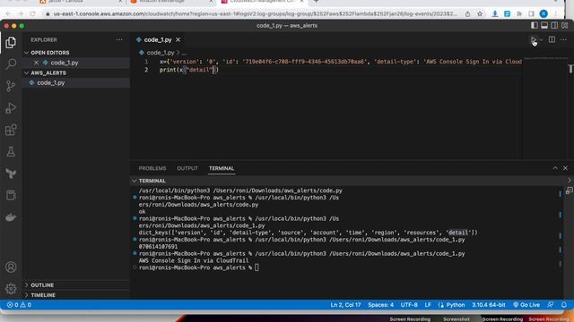Open Customize Layout button in title bar
574x322 pixels.
click(x=565, y=26)
